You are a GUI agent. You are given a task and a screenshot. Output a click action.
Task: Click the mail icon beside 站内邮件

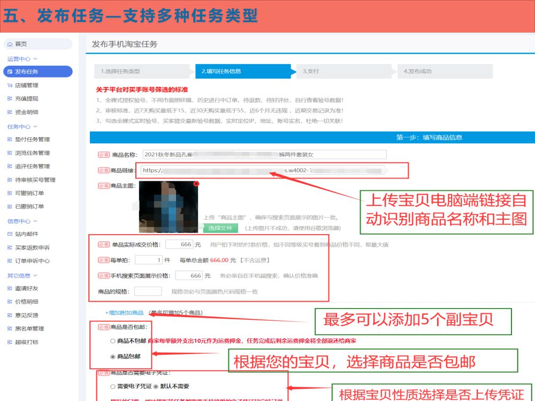pos(10,234)
